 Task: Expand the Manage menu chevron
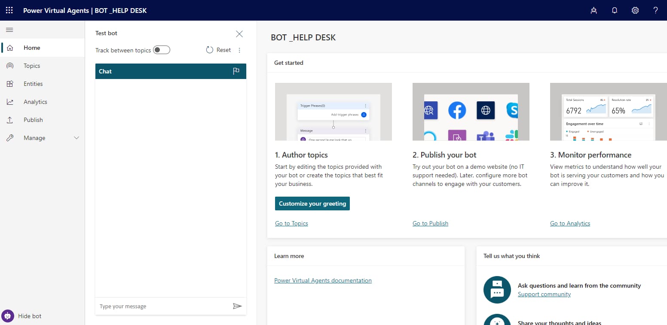coord(76,138)
